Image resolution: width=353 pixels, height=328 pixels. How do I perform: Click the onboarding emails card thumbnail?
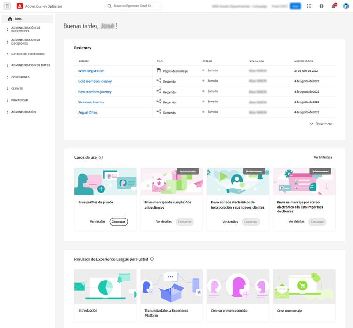(x=238, y=182)
